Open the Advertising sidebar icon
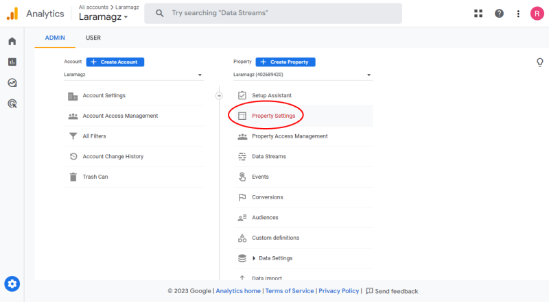549x302 pixels. (x=12, y=103)
